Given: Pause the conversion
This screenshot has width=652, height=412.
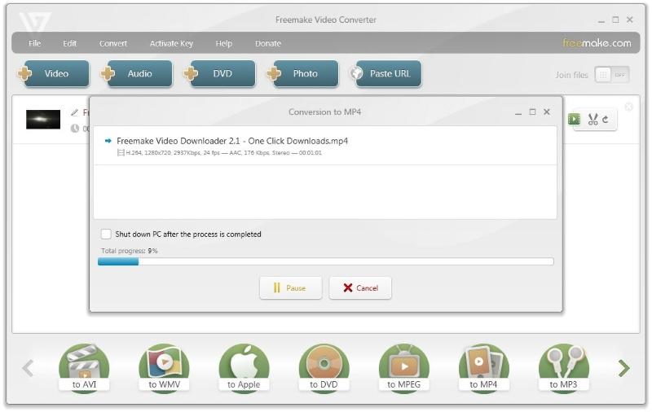Looking at the screenshot, I should (x=291, y=287).
